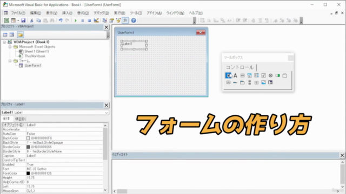Open the ツール menu
The width and height of the screenshot is (346, 194).
click(136, 13)
